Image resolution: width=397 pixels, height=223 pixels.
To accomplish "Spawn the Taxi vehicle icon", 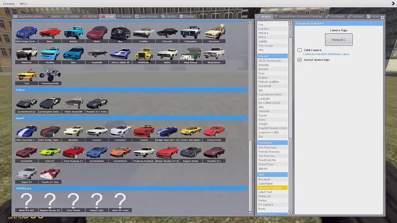I will [x=27, y=76].
